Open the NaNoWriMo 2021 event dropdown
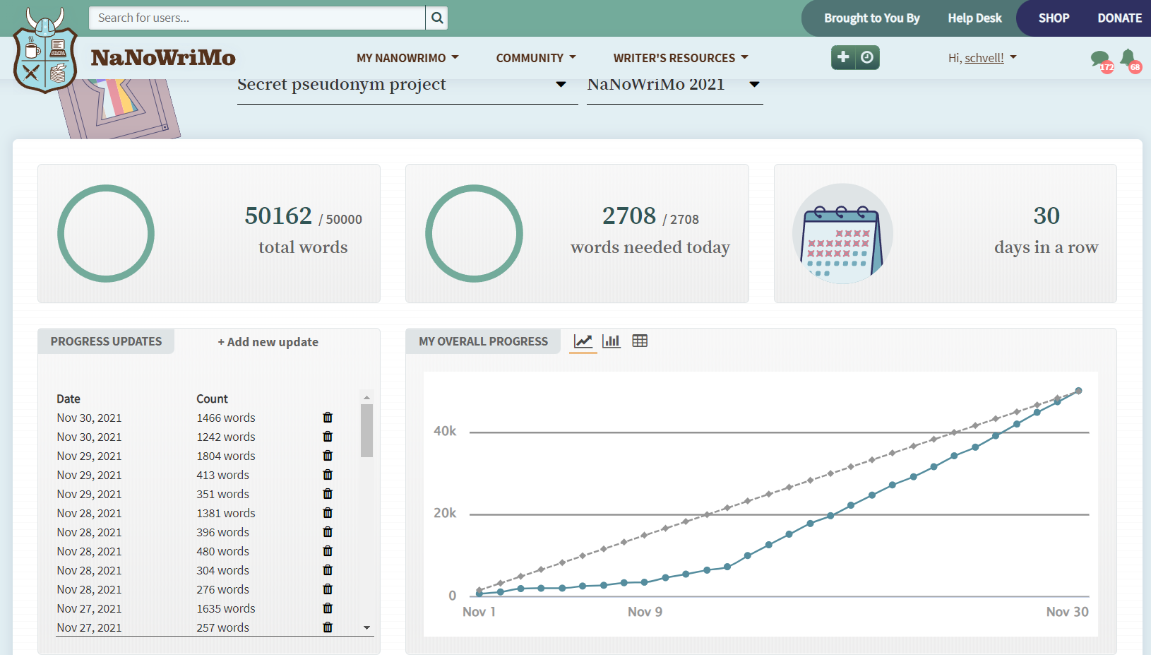Image resolution: width=1151 pixels, height=655 pixels. (x=754, y=85)
